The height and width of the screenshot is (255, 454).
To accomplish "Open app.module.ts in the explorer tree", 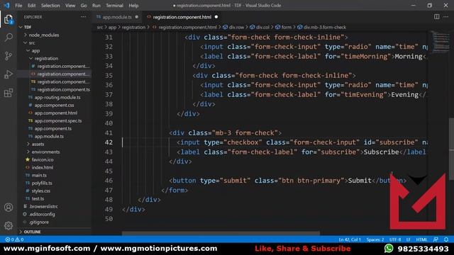I will (49, 137).
